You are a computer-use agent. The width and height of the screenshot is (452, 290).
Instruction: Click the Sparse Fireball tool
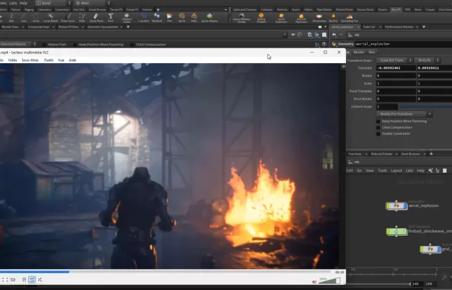(x=261, y=18)
